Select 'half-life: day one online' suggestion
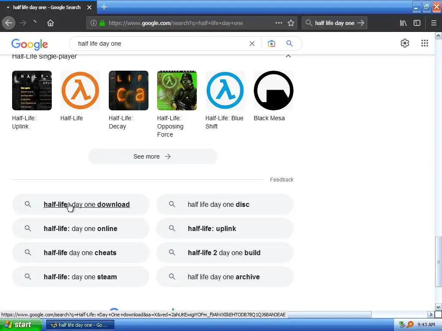Screen dimensions: 442x331 (x=81, y=228)
